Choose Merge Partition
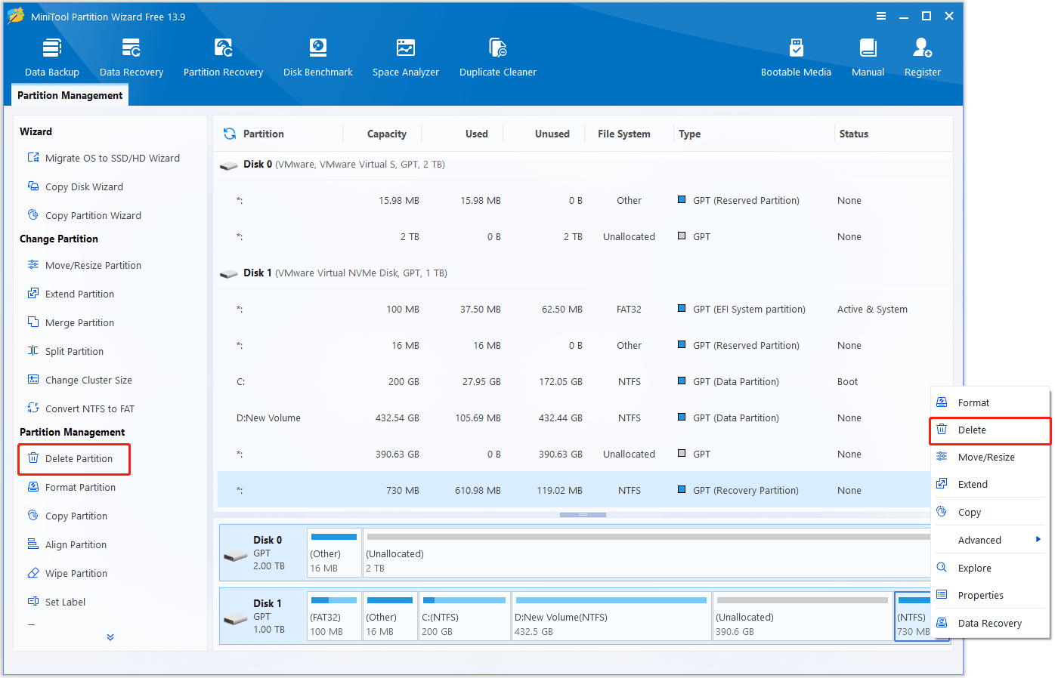 (x=71, y=322)
